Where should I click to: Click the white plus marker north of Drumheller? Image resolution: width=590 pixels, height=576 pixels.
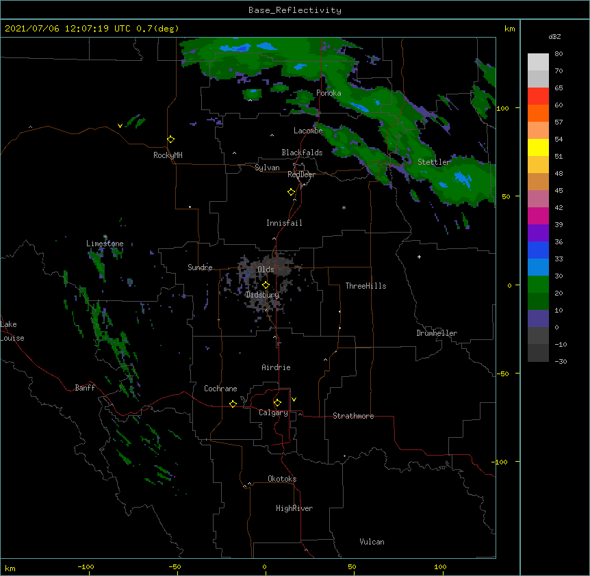419,257
